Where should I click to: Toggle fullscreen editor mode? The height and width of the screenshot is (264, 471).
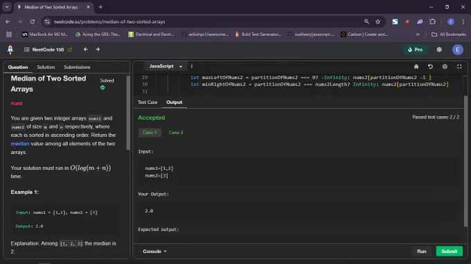(x=459, y=66)
